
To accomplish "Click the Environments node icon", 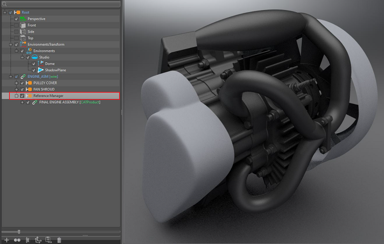I will coord(29,51).
